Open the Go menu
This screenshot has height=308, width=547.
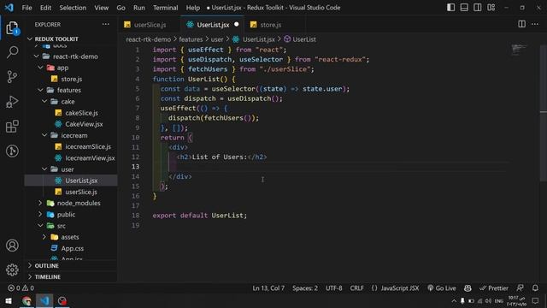click(x=121, y=8)
